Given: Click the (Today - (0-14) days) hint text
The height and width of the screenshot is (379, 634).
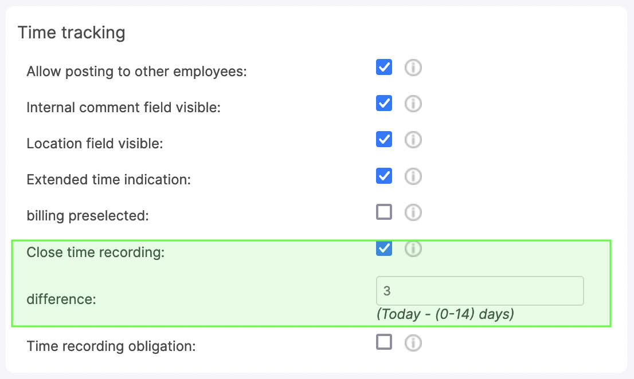Looking at the screenshot, I should point(446,314).
